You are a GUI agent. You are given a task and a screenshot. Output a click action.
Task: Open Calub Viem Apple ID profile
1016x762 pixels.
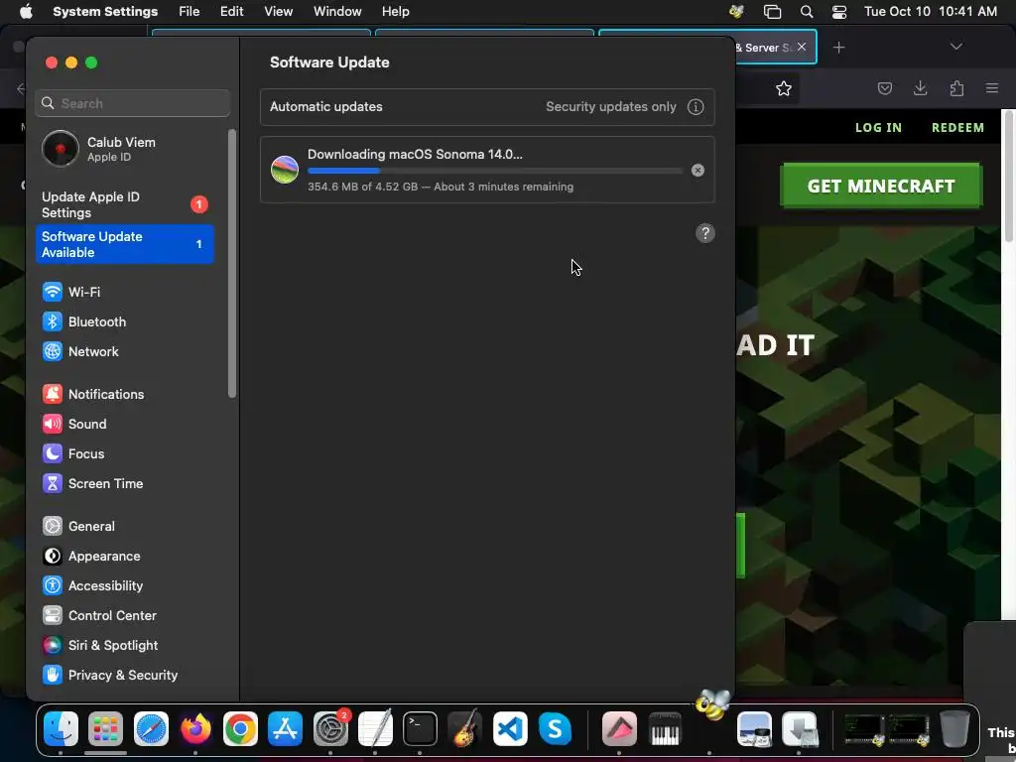pyautogui.click(x=124, y=149)
